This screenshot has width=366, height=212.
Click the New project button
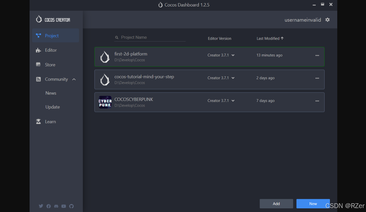(x=313, y=204)
